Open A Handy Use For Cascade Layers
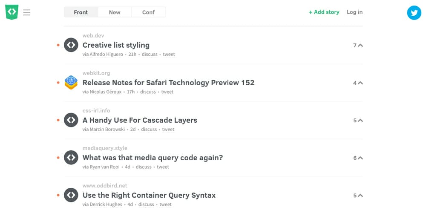 [x=140, y=120]
